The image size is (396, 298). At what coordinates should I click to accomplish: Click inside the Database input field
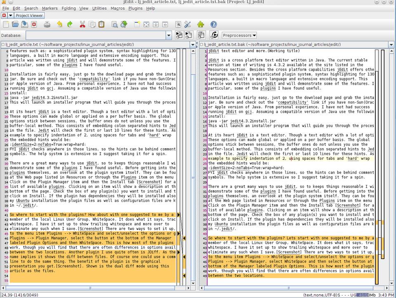[x=95, y=35]
